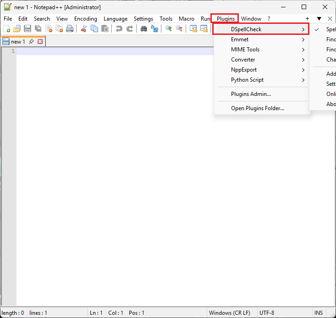Open the Encoding menu
The image size is (336, 318).
(x=86, y=19)
